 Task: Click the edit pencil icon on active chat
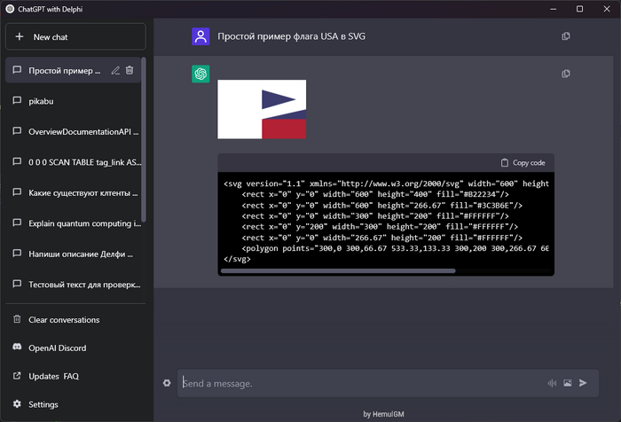[x=115, y=70]
